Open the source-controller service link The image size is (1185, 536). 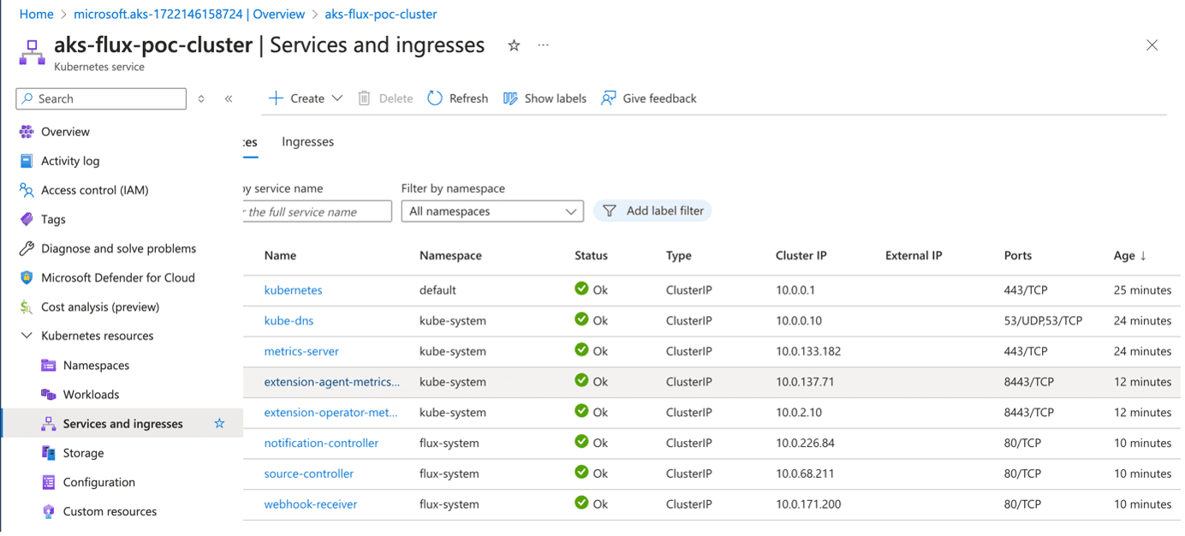click(x=308, y=473)
